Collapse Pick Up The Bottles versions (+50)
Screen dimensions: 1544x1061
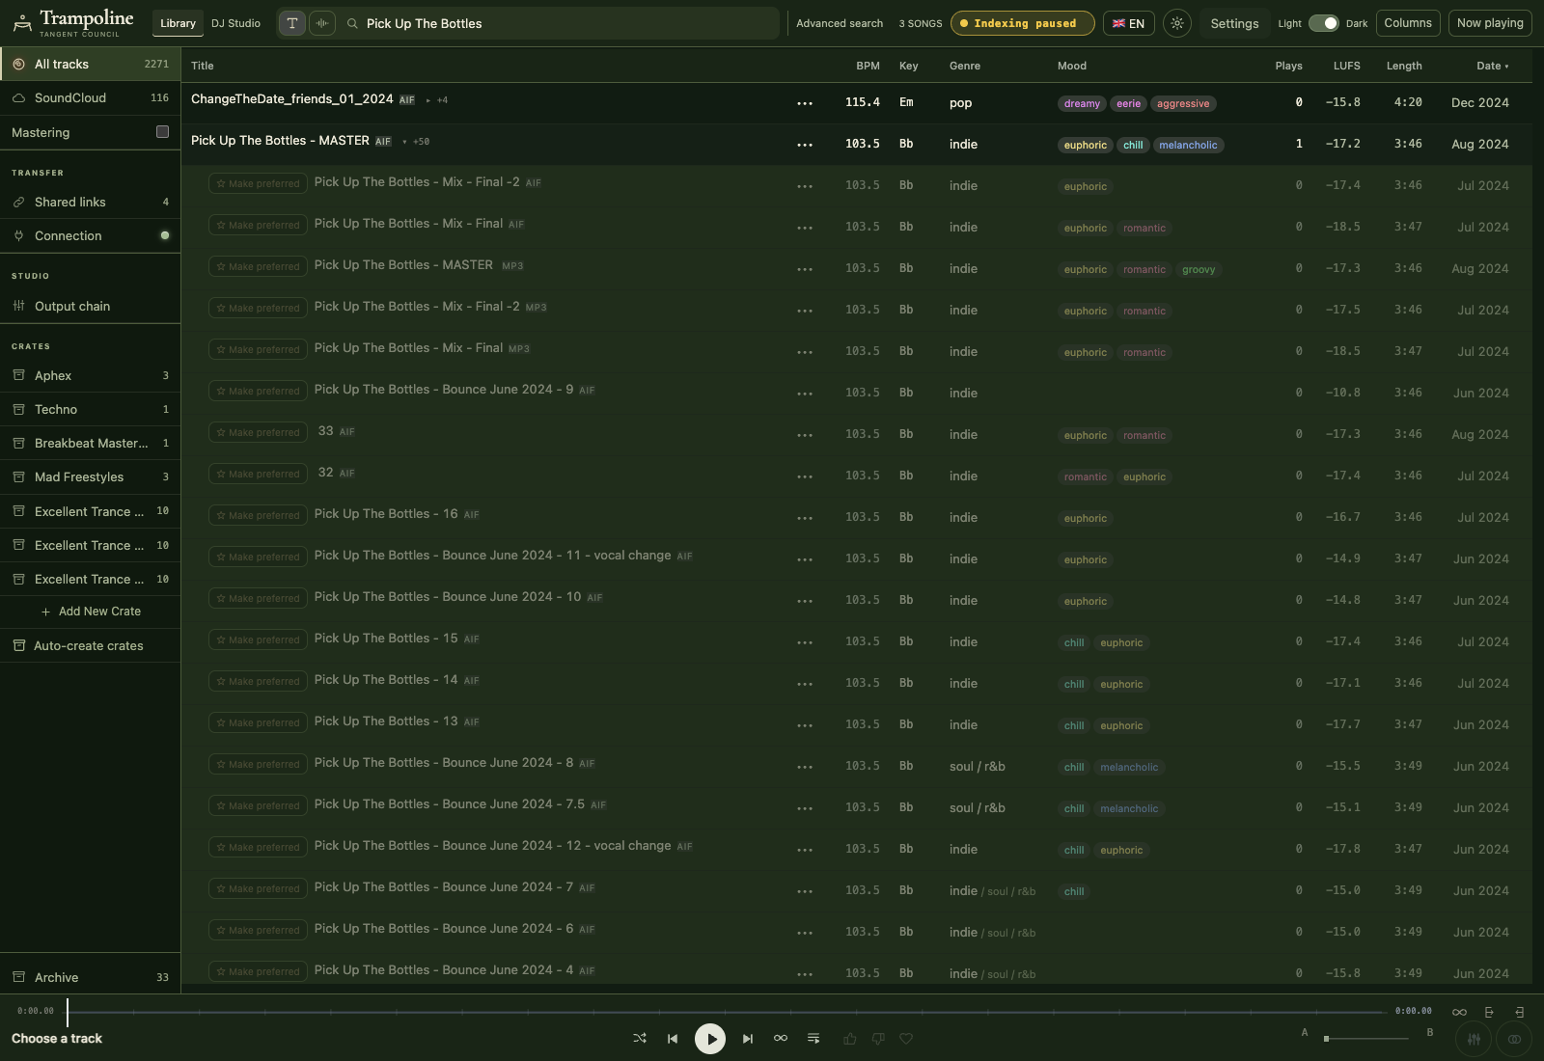pos(416,142)
